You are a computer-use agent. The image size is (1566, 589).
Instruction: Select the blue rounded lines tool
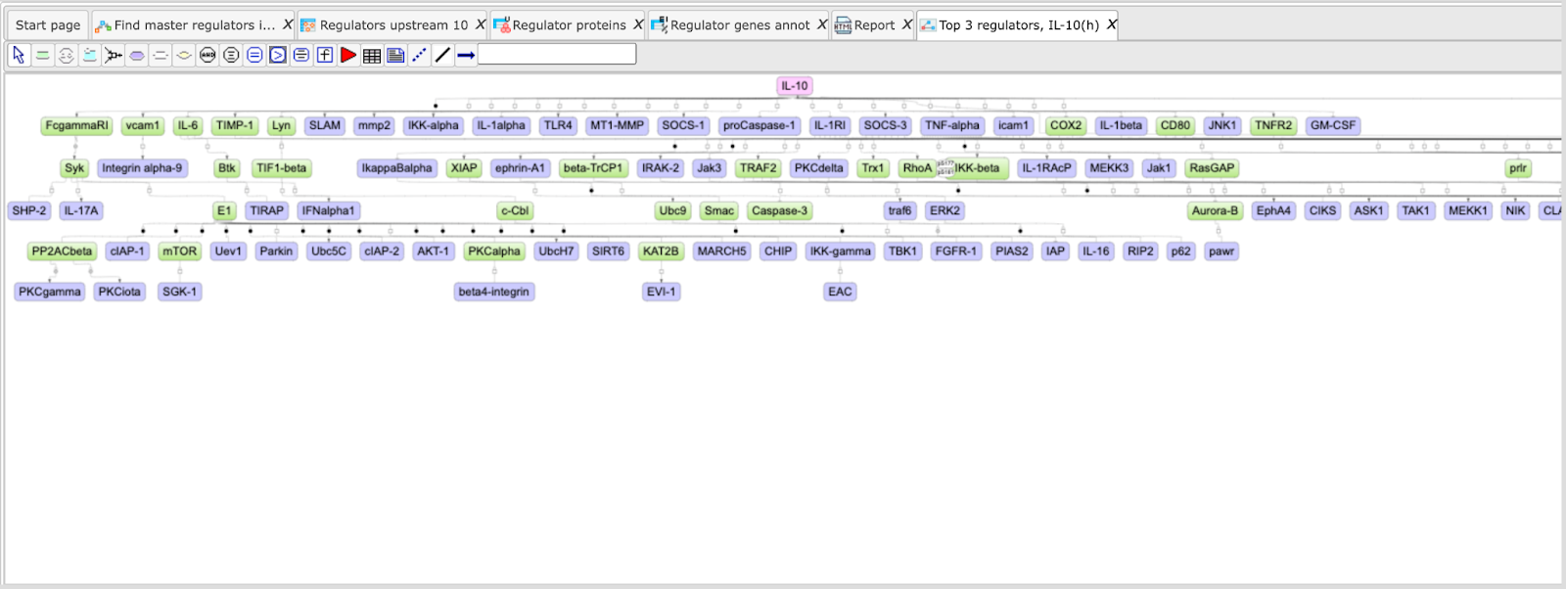pyautogui.click(x=301, y=56)
